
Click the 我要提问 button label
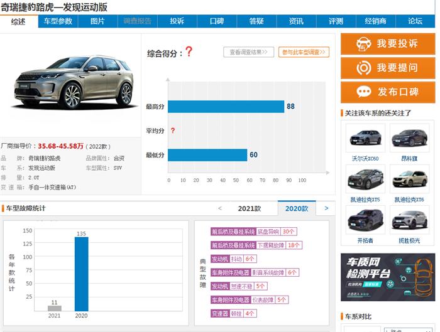tap(397, 68)
